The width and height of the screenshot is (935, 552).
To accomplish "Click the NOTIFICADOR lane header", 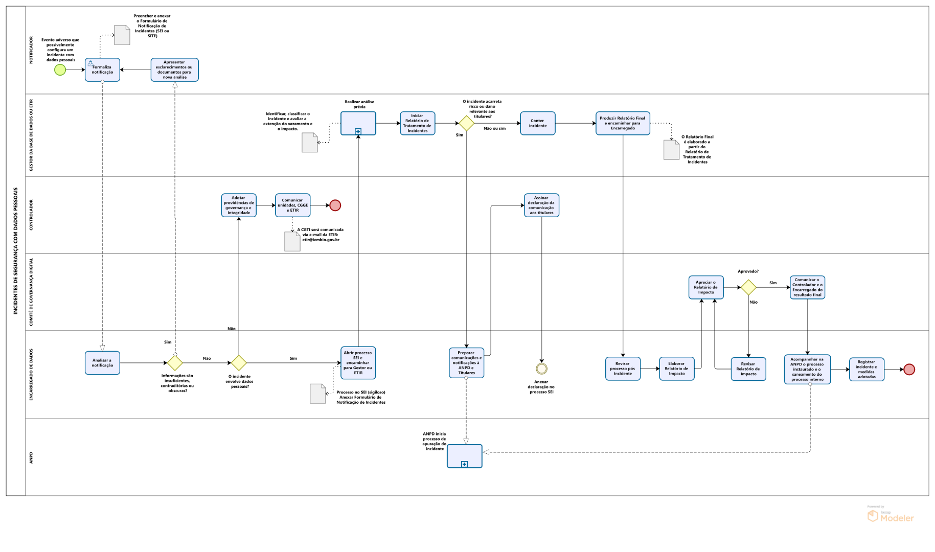I will (31, 50).
